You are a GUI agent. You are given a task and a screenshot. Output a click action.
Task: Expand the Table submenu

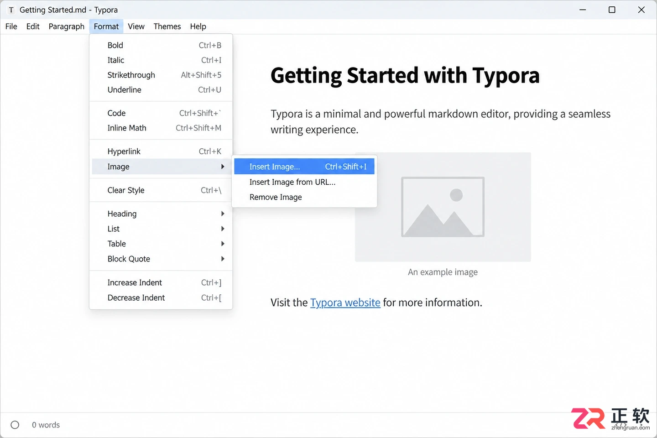(x=161, y=244)
